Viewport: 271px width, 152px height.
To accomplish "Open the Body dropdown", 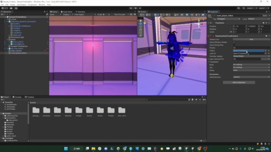I will pos(251,65).
